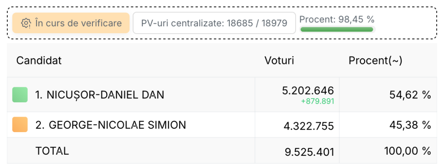Click the PV-uri centralizate counter box
The width and height of the screenshot is (444, 168).
click(214, 23)
